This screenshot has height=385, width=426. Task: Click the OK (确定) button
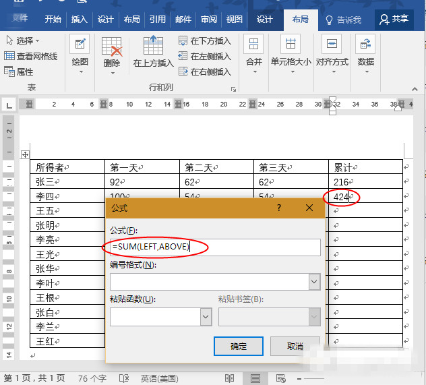[x=238, y=347]
